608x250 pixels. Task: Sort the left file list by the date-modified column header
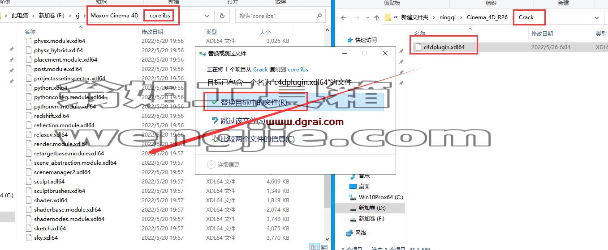click(152, 32)
